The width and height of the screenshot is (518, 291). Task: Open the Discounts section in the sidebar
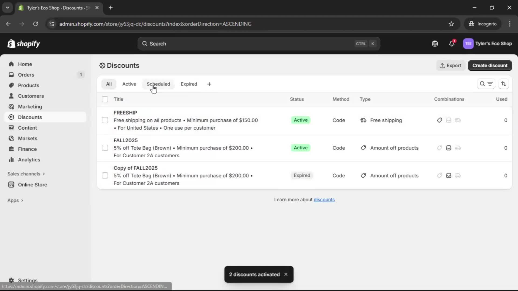click(x=30, y=117)
